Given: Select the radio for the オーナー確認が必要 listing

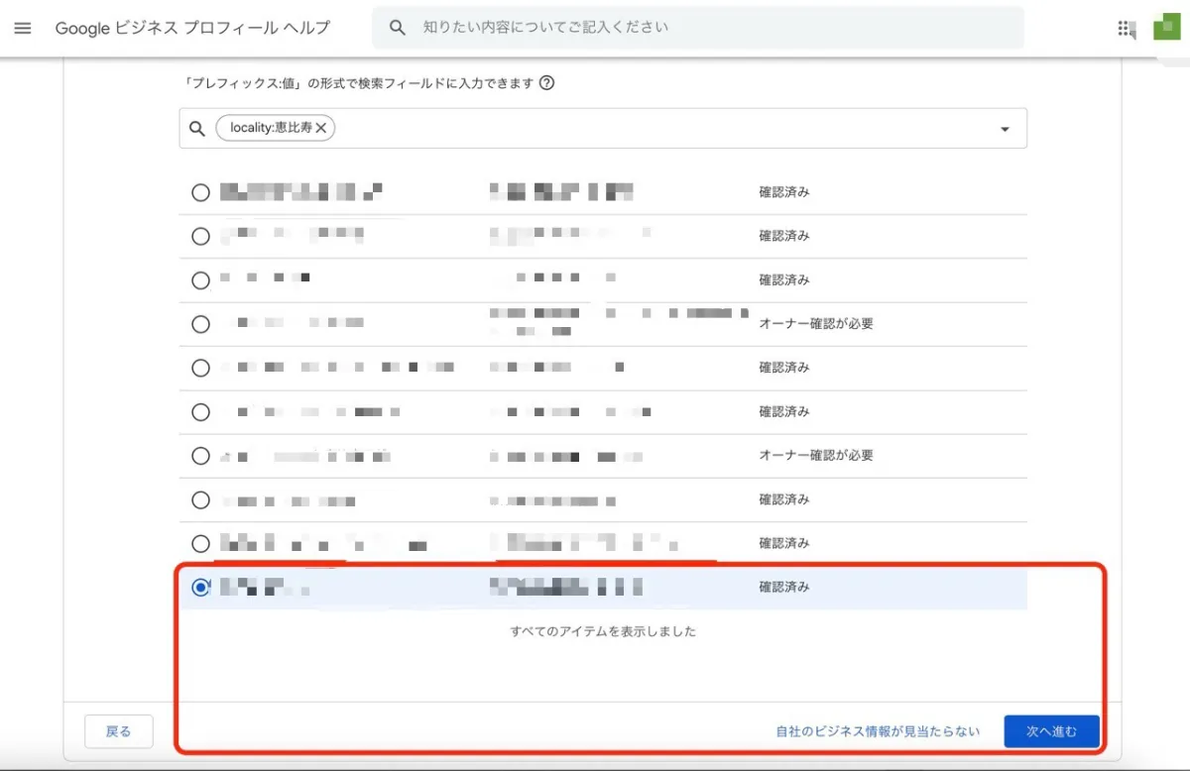Looking at the screenshot, I should [200, 324].
